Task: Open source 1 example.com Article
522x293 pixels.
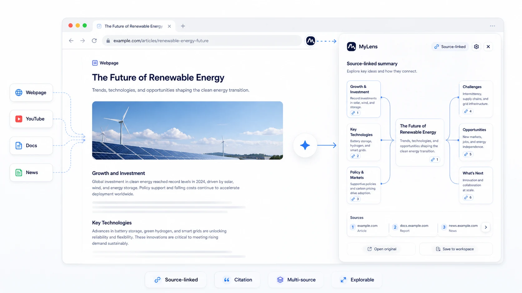Action: [x=368, y=228]
